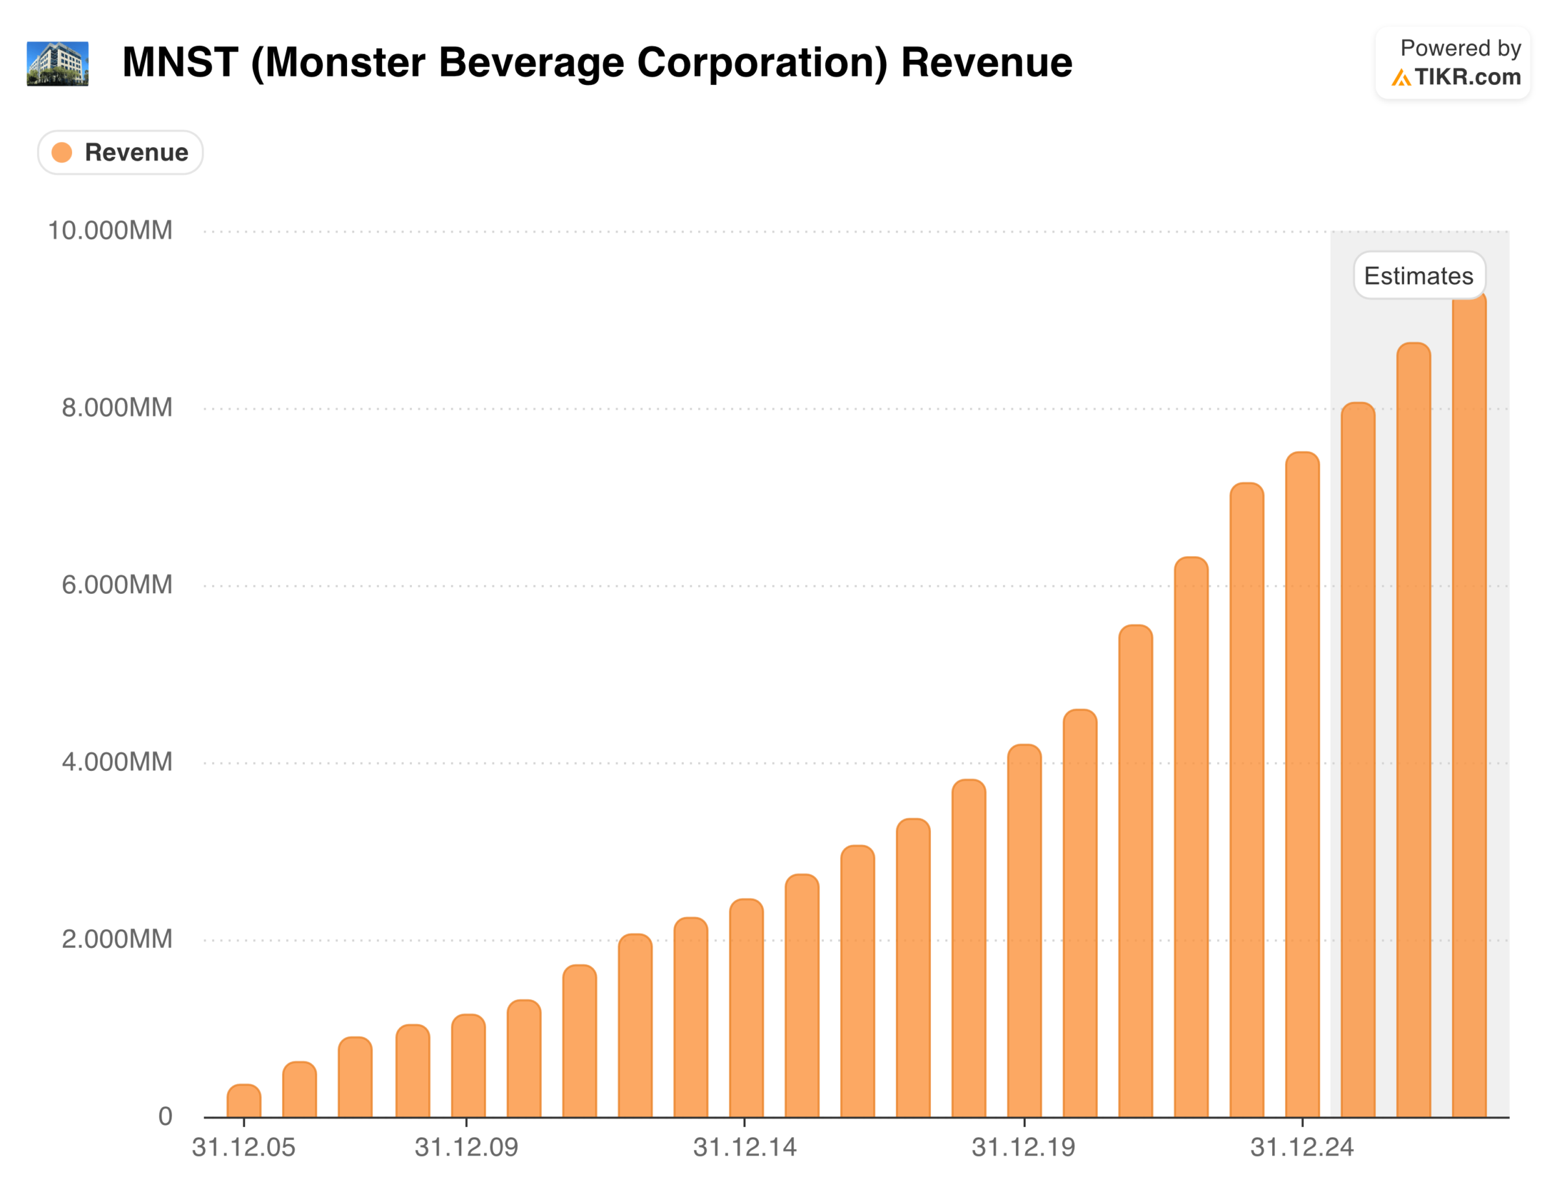Click the chart title text
The width and height of the screenshot is (1557, 1197).
pyautogui.click(x=597, y=63)
